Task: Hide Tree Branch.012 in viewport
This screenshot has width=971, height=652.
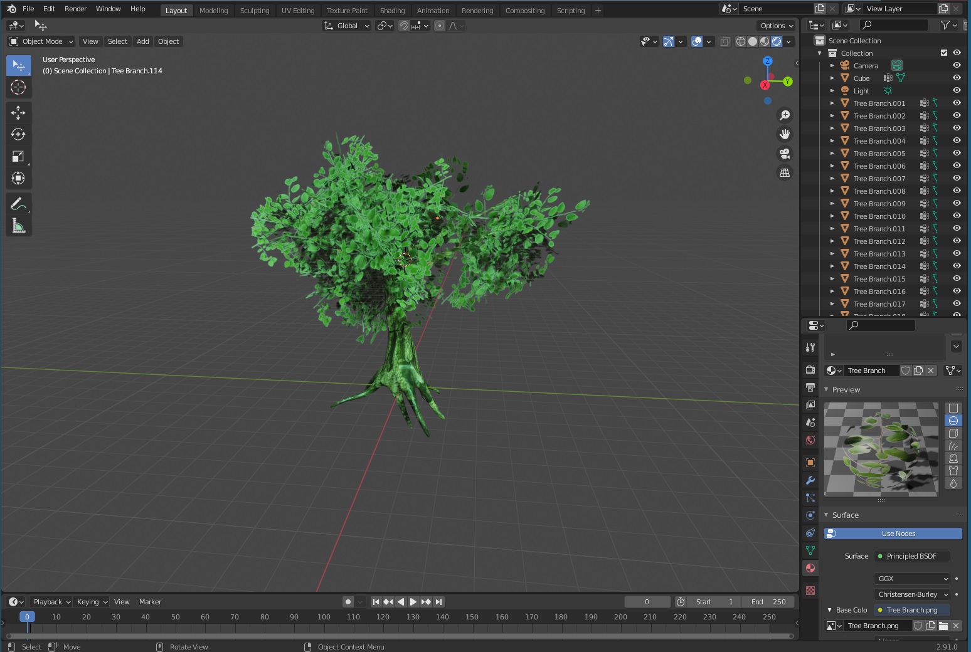Action: coord(957,241)
